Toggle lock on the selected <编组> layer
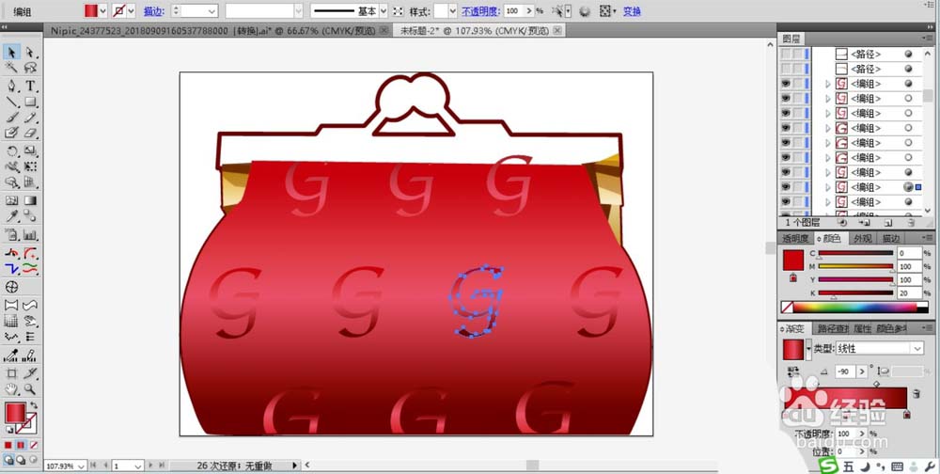 point(797,187)
